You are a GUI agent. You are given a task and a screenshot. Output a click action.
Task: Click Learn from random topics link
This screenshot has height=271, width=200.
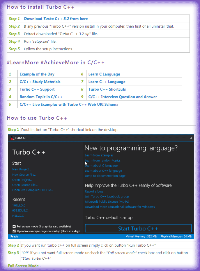(102, 160)
